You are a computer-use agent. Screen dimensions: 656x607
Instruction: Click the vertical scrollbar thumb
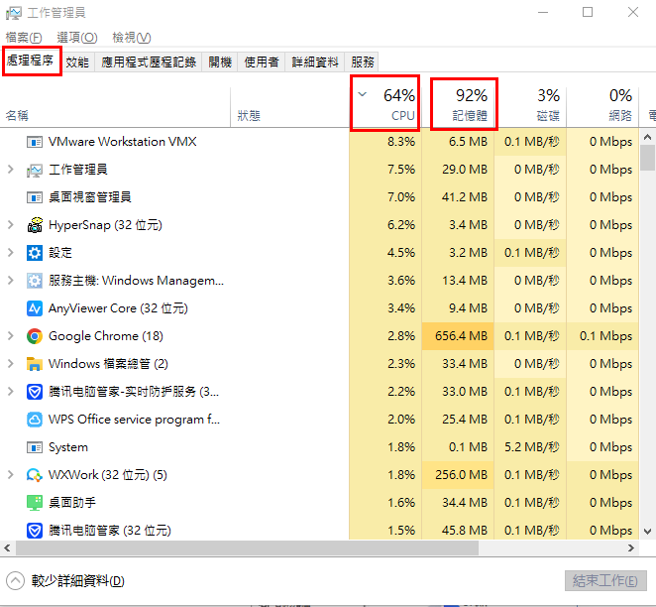648,158
